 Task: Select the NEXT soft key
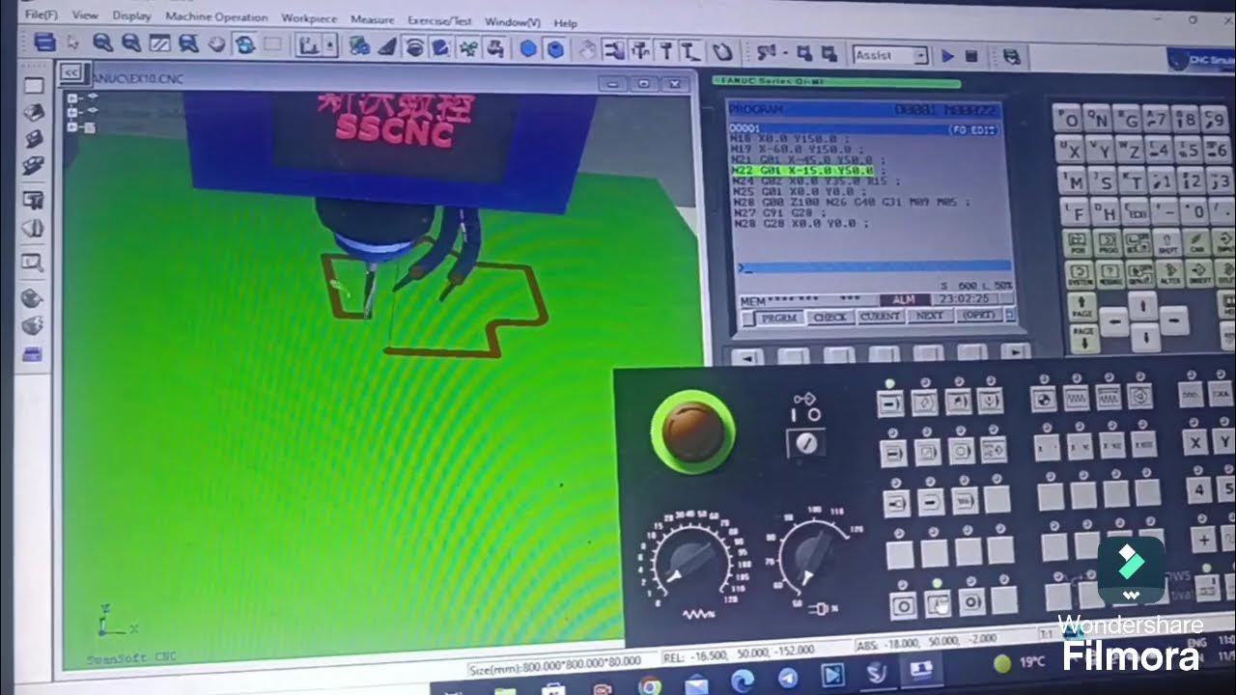click(929, 315)
